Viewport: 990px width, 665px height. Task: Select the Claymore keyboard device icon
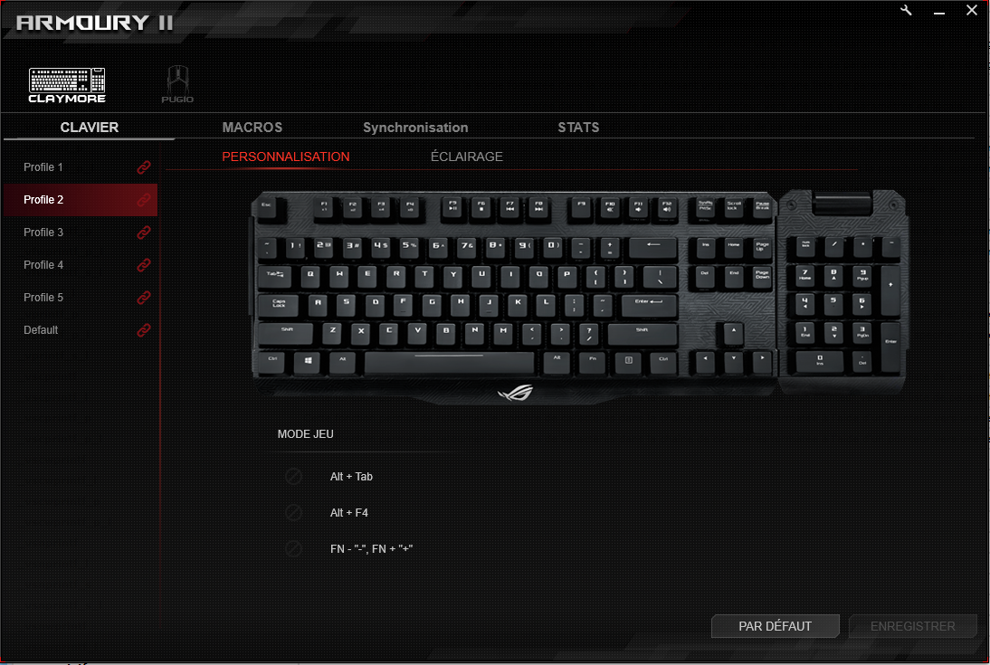(x=67, y=85)
